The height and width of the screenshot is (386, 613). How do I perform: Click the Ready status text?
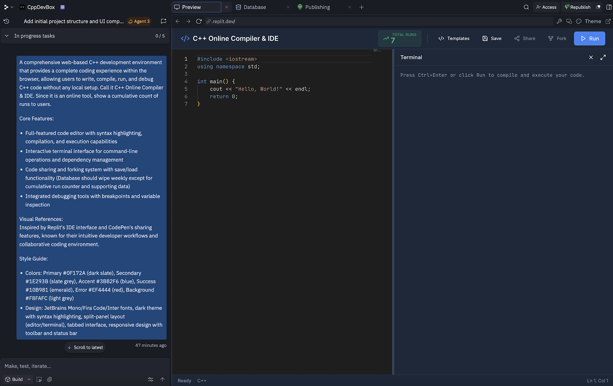(184, 381)
